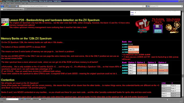
Task: Check the Match case checkbox
Action: 40,99
